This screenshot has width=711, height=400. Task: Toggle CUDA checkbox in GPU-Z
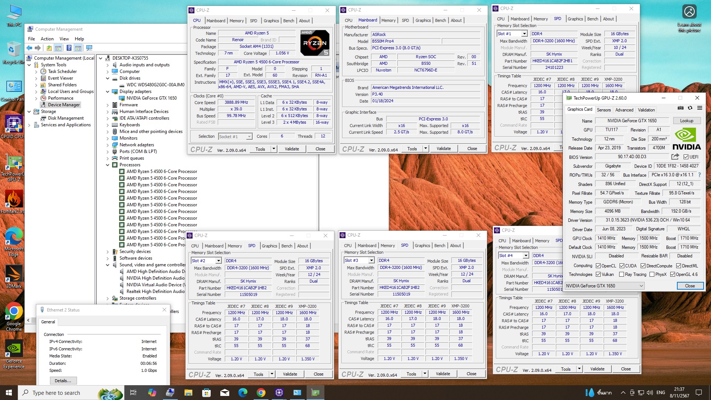point(621,266)
